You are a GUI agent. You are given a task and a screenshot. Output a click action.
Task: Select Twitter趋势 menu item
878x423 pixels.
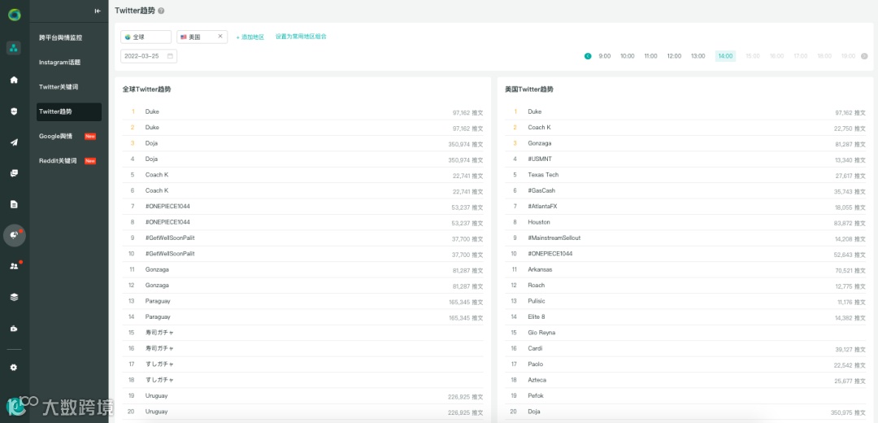coord(69,112)
